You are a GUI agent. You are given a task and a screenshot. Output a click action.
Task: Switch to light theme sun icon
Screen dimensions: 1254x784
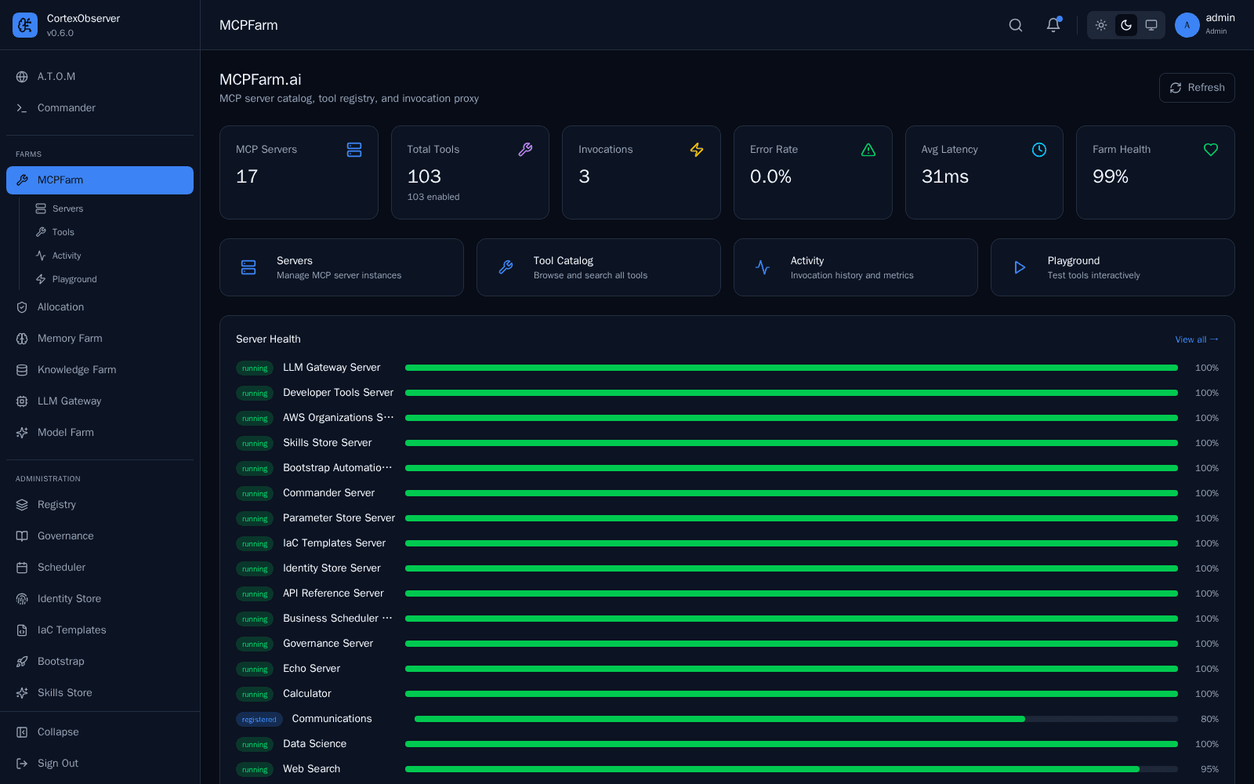(1101, 25)
